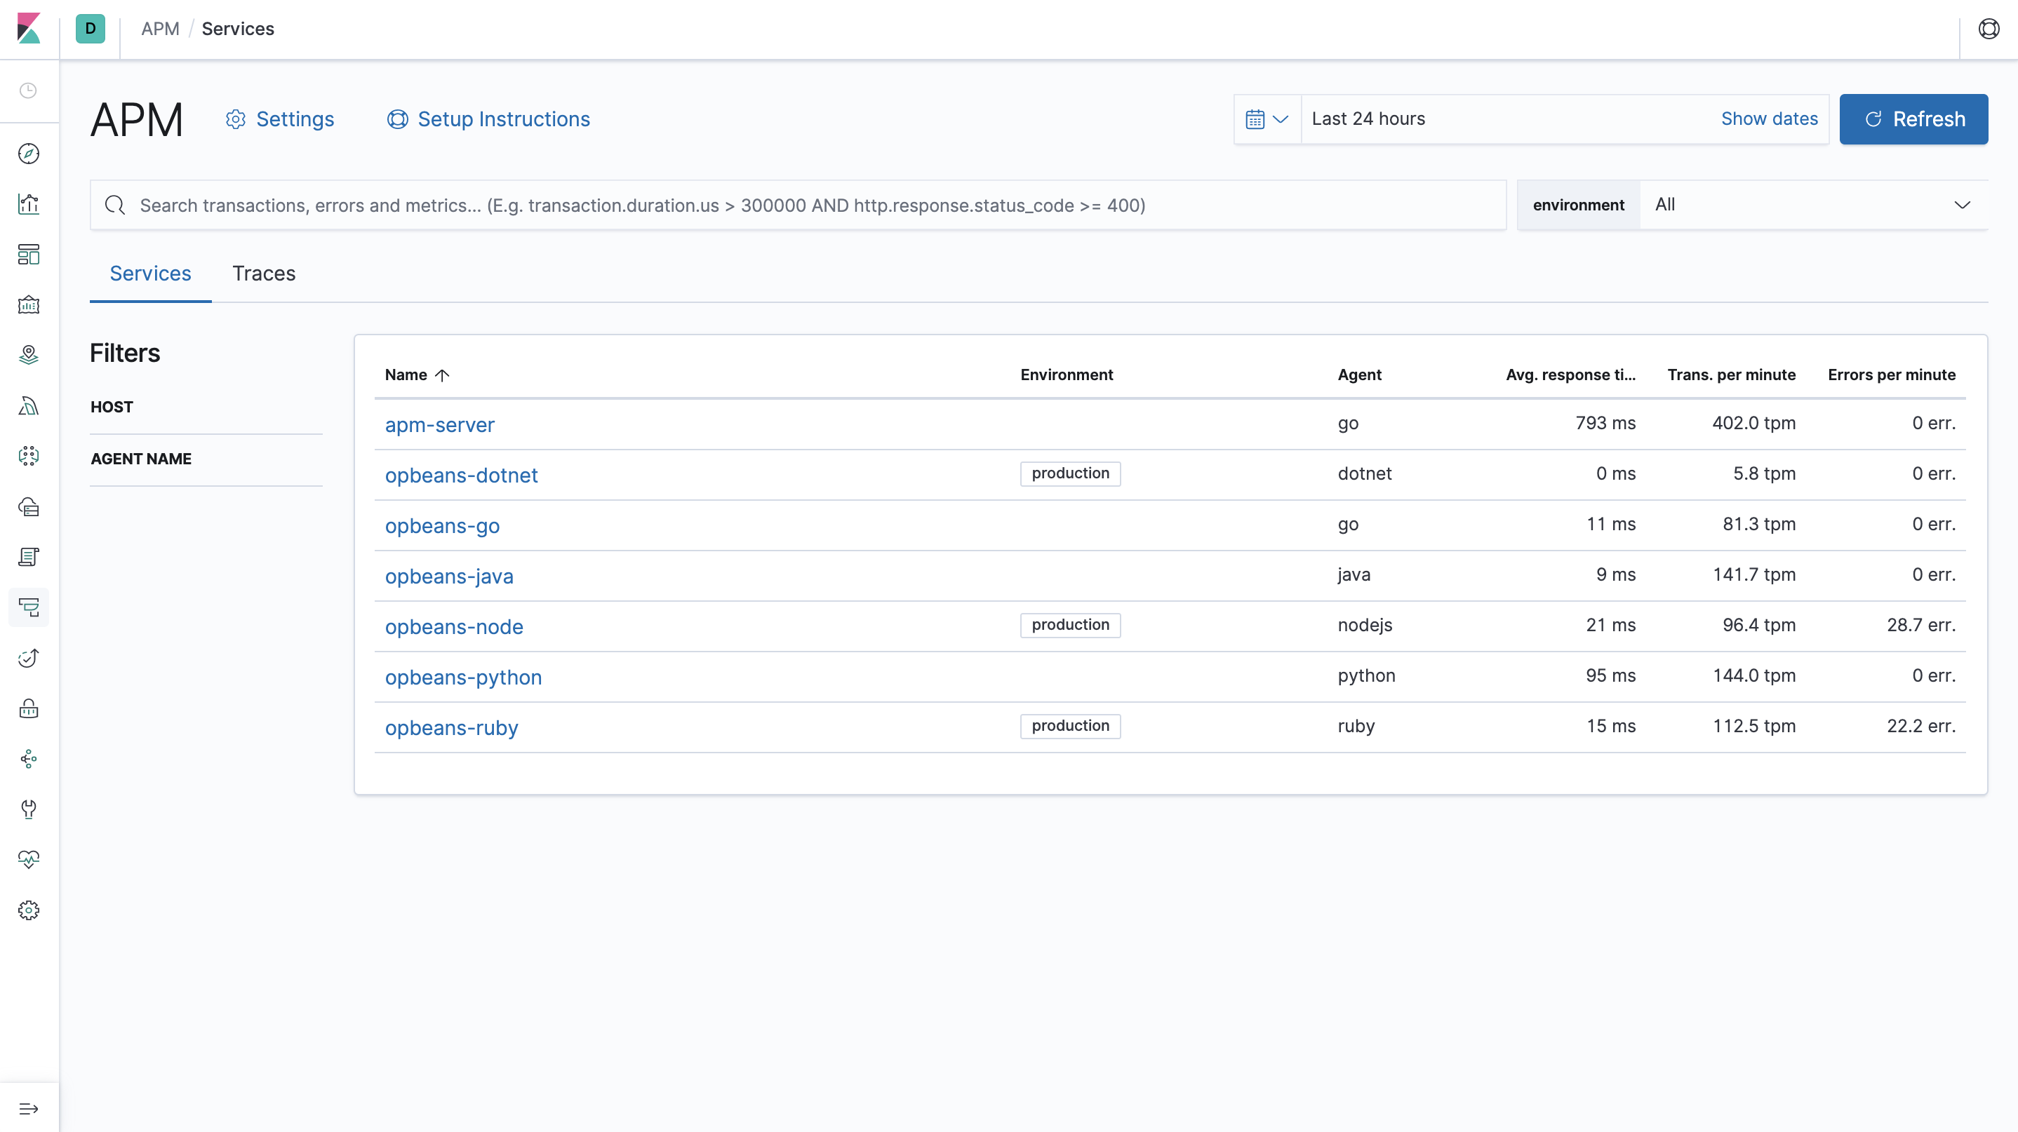Click the Refresh button
The width and height of the screenshot is (2018, 1132).
click(x=1914, y=119)
